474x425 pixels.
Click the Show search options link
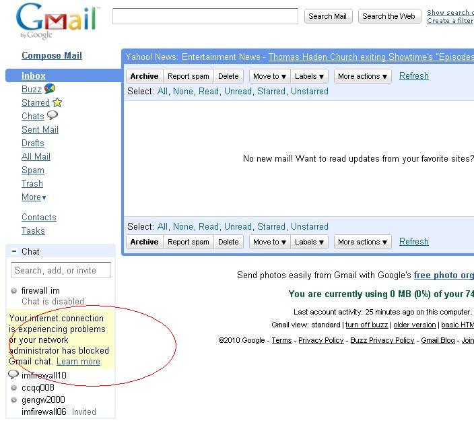(x=450, y=12)
